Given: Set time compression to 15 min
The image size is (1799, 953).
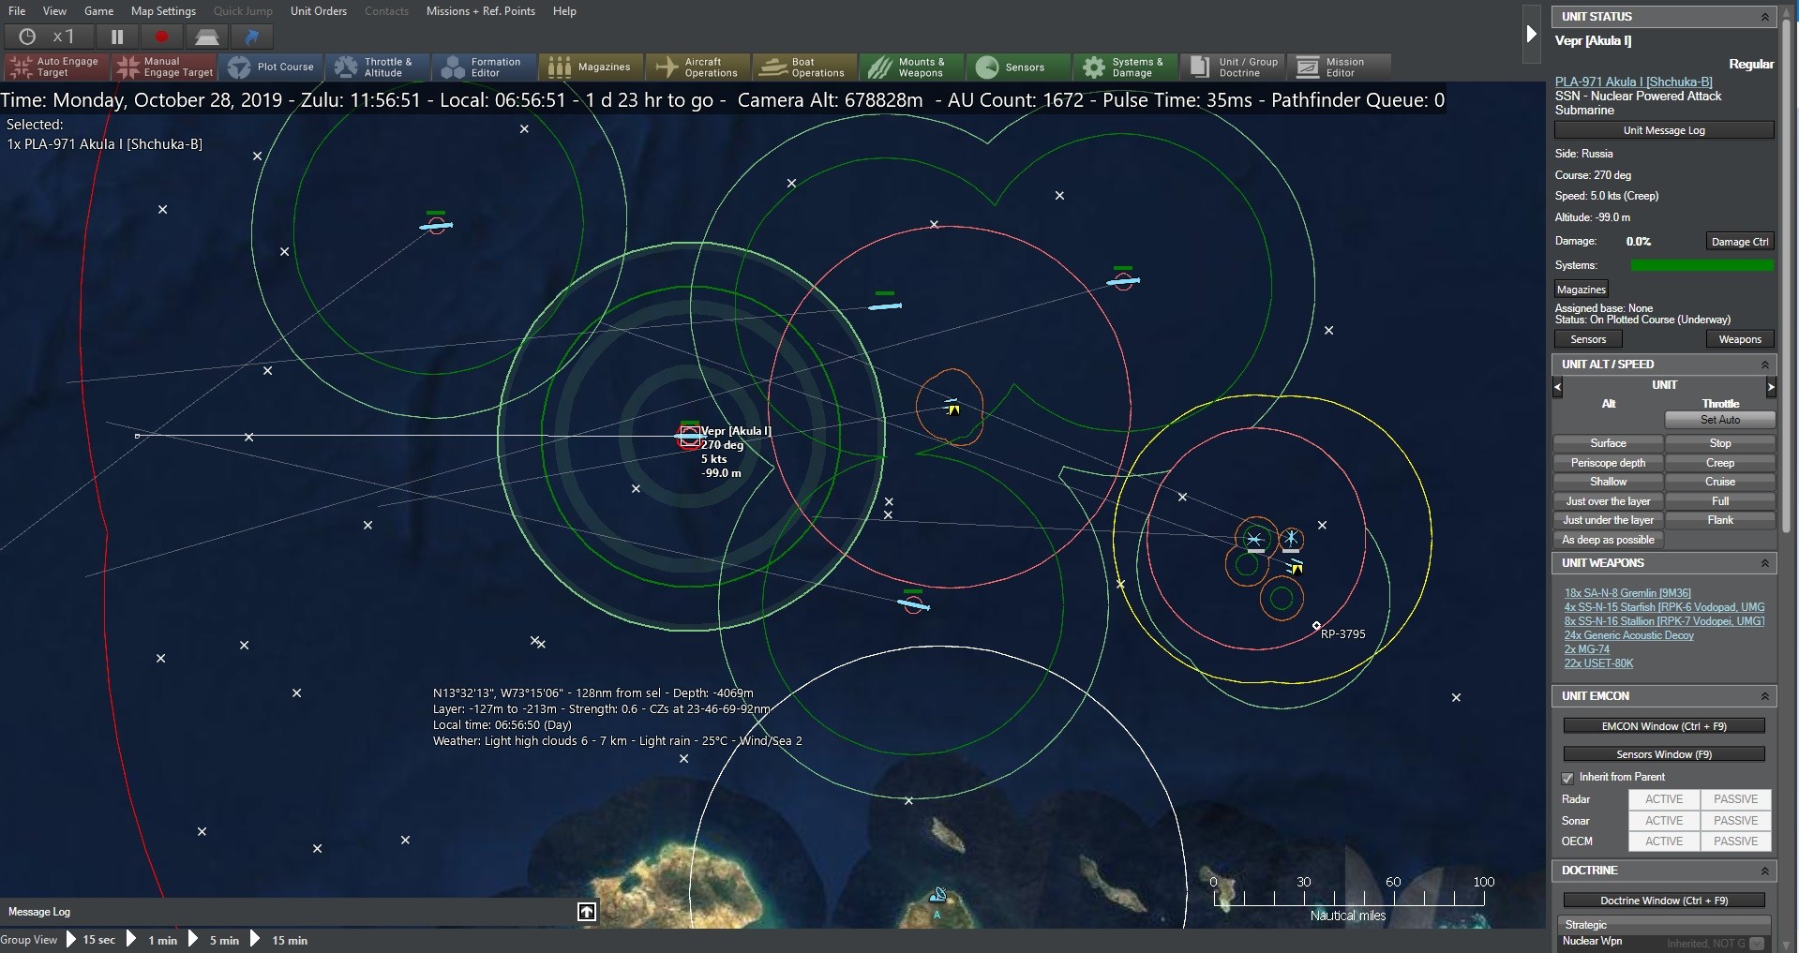Looking at the screenshot, I should (x=288, y=941).
